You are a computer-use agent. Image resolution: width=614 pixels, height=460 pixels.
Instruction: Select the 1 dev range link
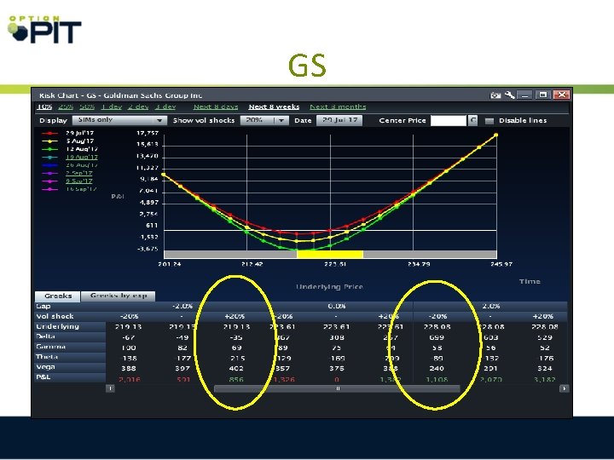point(112,106)
